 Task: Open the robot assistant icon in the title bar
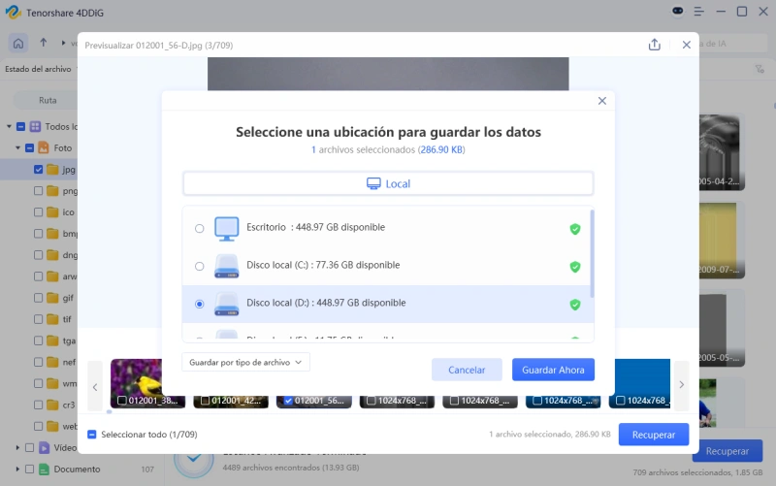(x=677, y=11)
